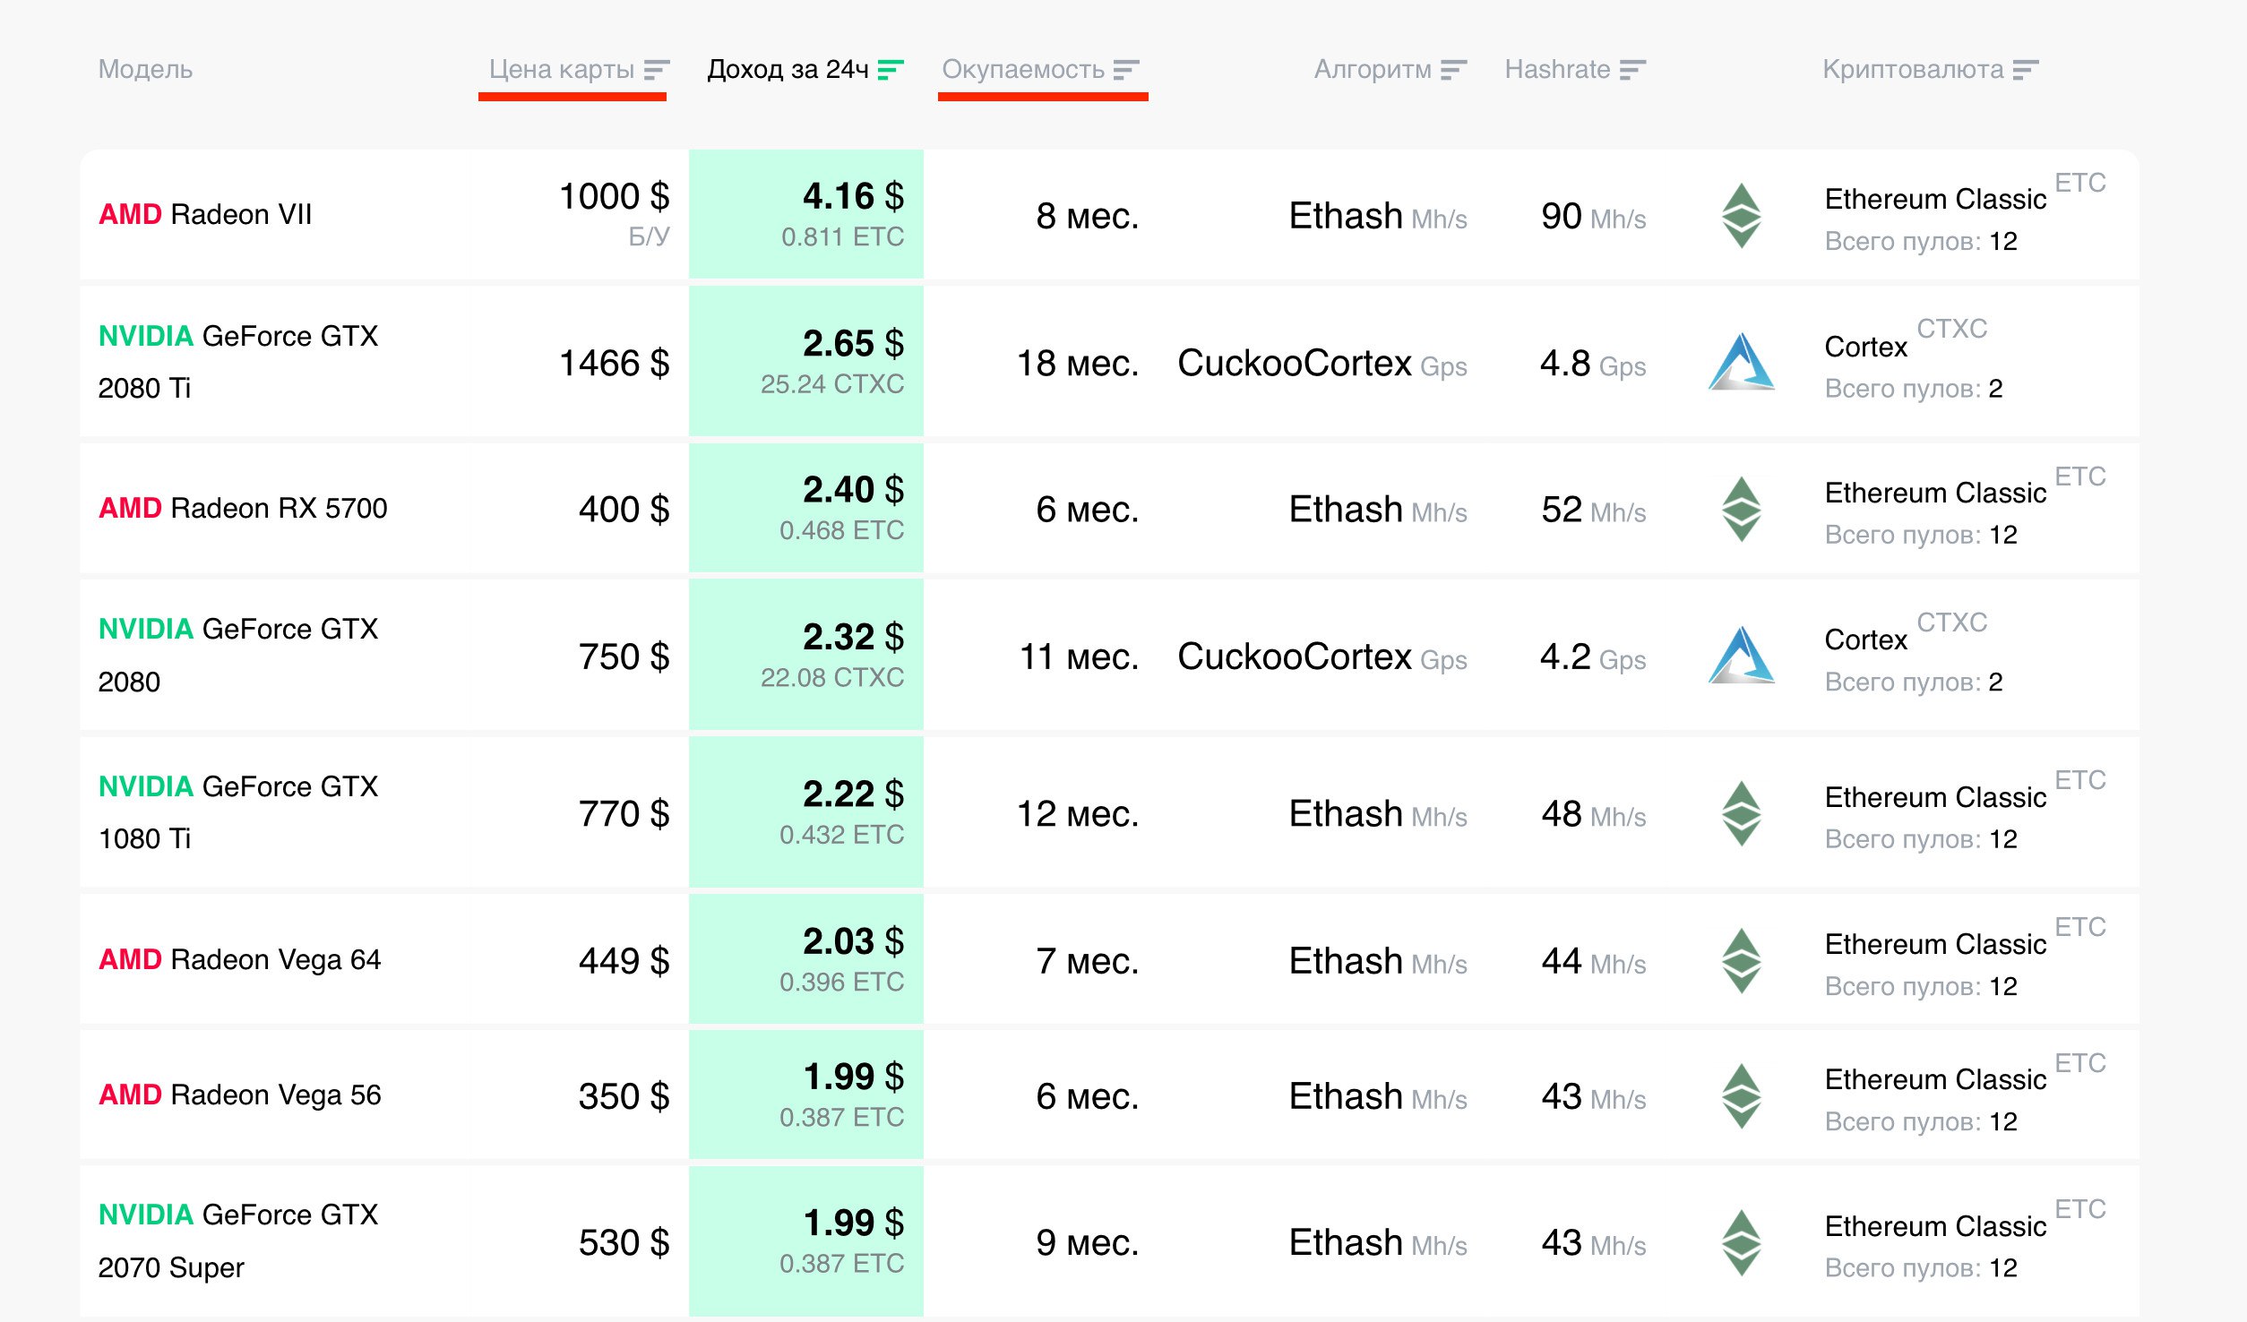Click sort icon next to Криптовалюта
Image resolution: width=2247 pixels, height=1322 pixels.
coord(2025,70)
